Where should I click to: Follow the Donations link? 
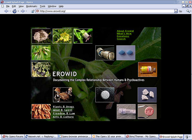click(x=123, y=36)
